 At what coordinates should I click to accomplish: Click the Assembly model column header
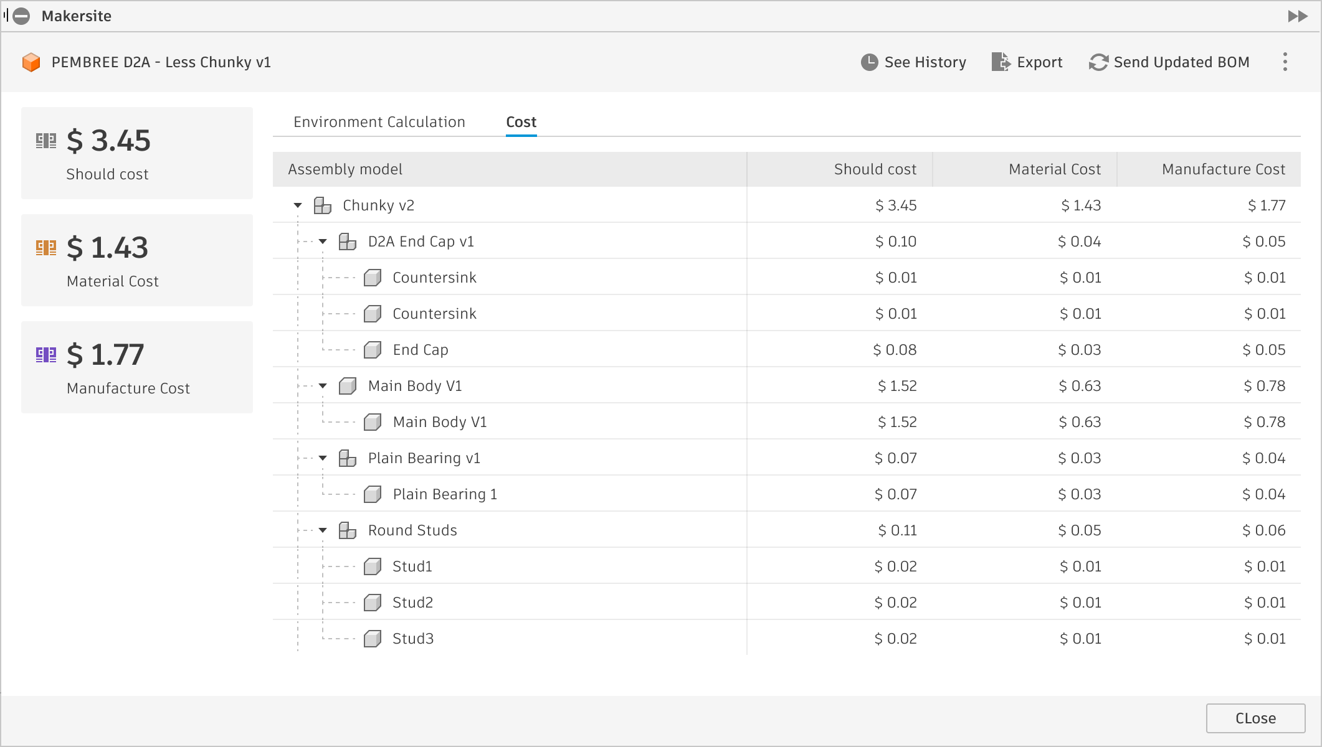510,169
